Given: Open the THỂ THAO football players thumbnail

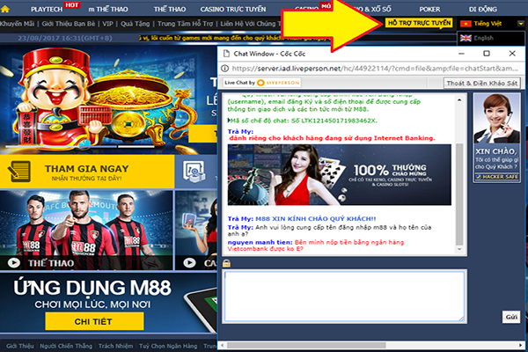Looking at the screenshot, I should point(86,230).
